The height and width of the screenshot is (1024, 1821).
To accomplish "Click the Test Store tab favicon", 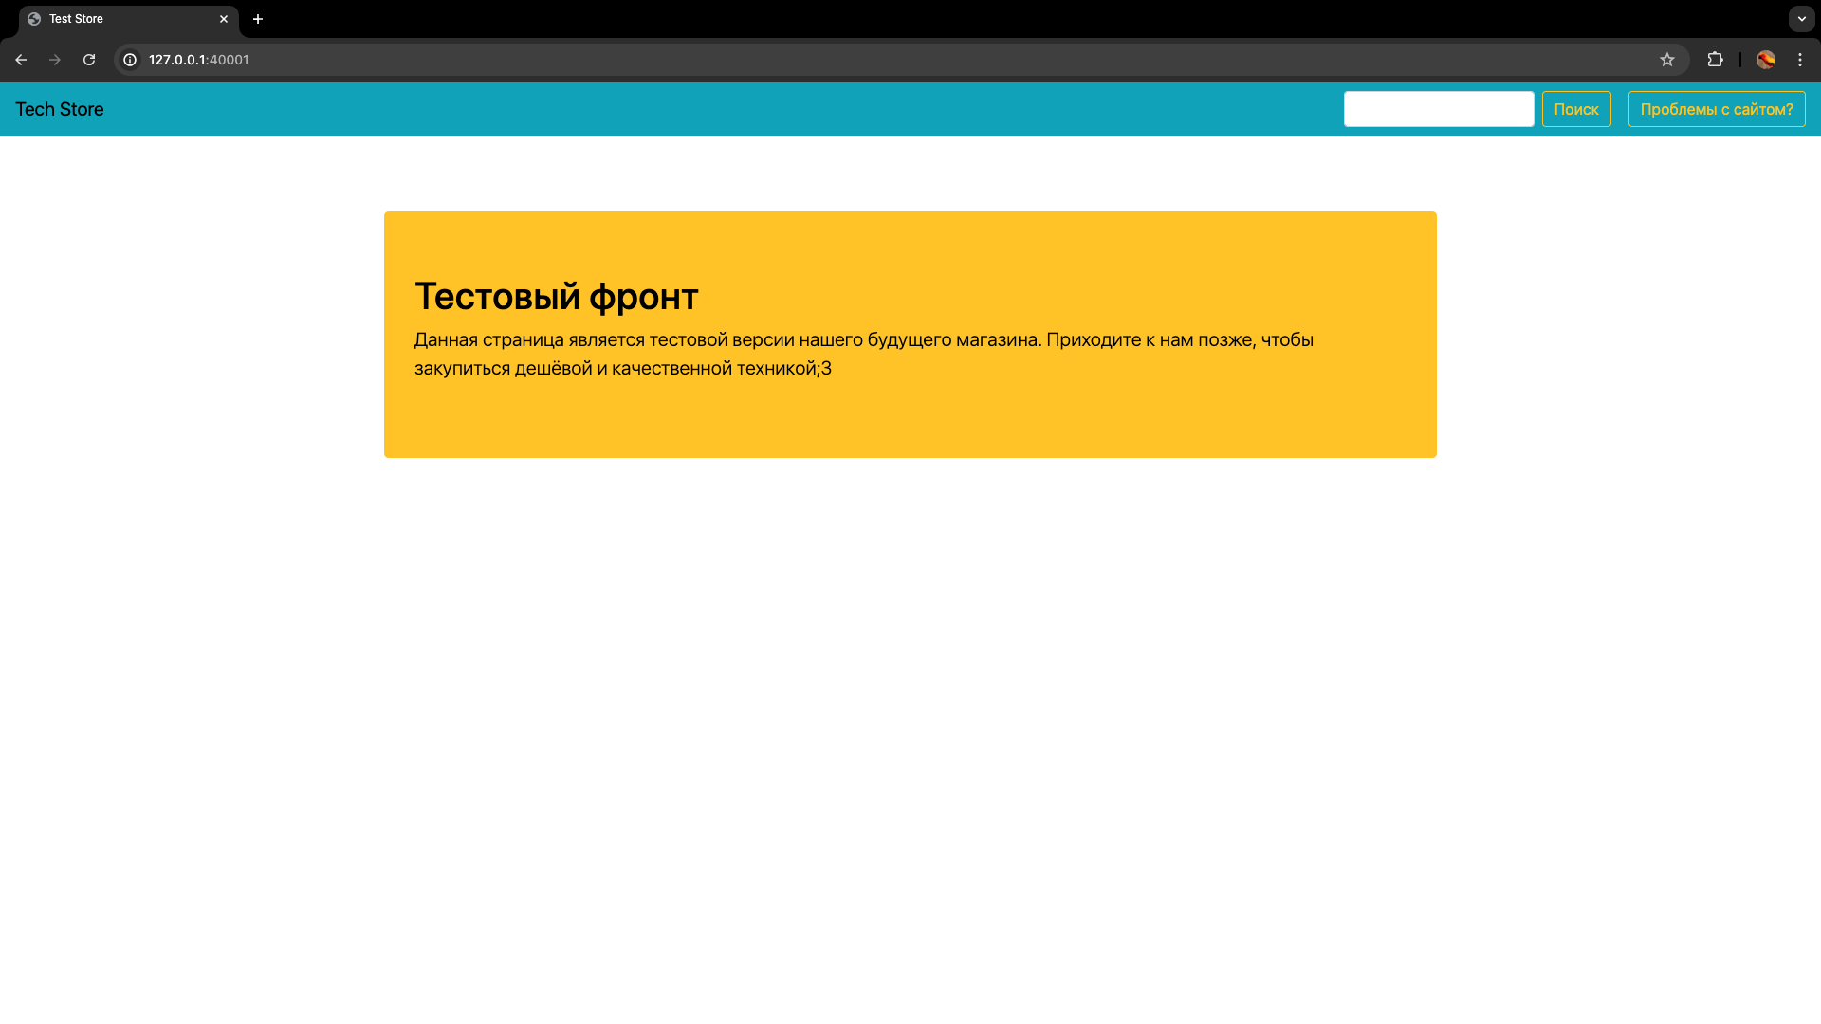I will [x=34, y=19].
